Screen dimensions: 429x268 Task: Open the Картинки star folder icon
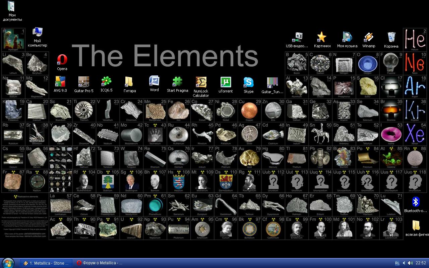tap(322, 37)
